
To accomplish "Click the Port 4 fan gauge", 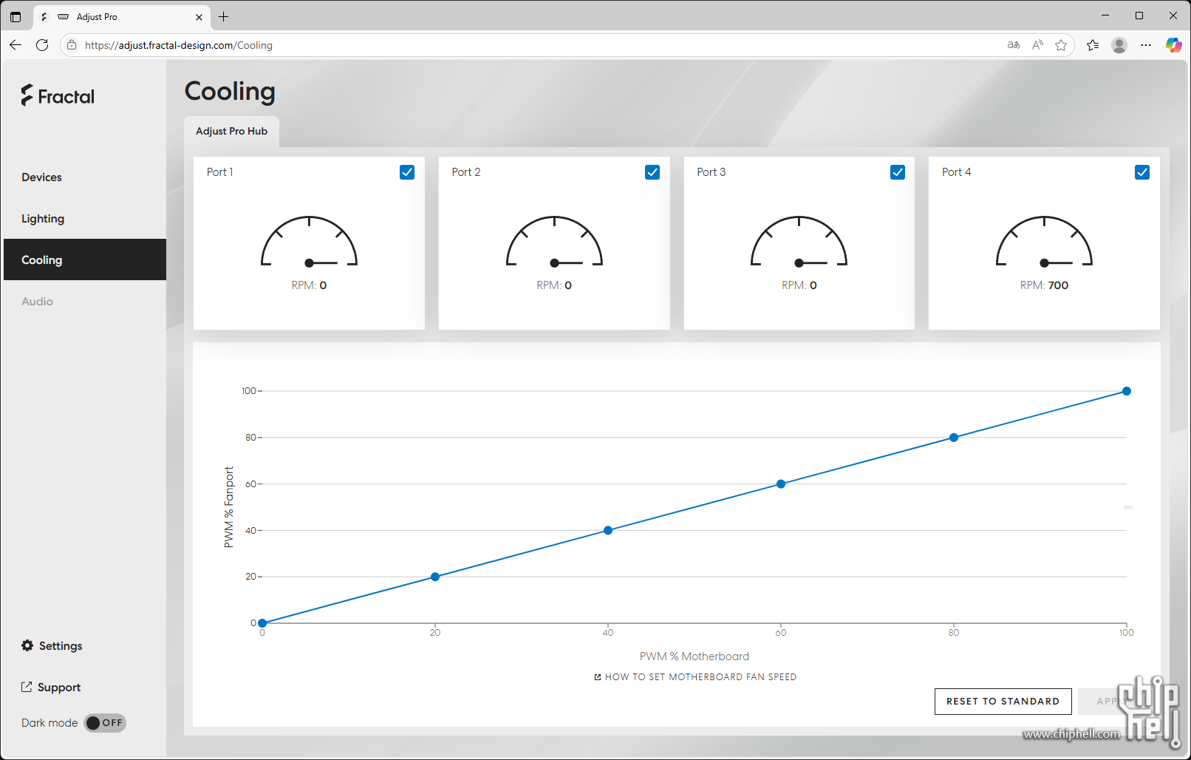I will click(x=1044, y=242).
